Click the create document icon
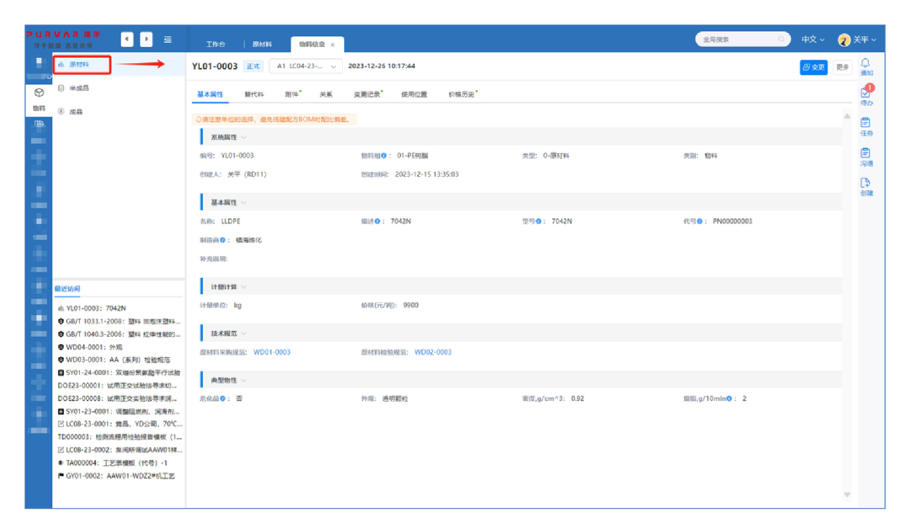904x522 pixels. coord(866,184)
